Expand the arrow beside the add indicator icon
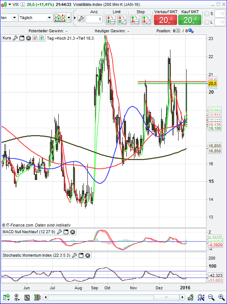 [x=69, y=18]
